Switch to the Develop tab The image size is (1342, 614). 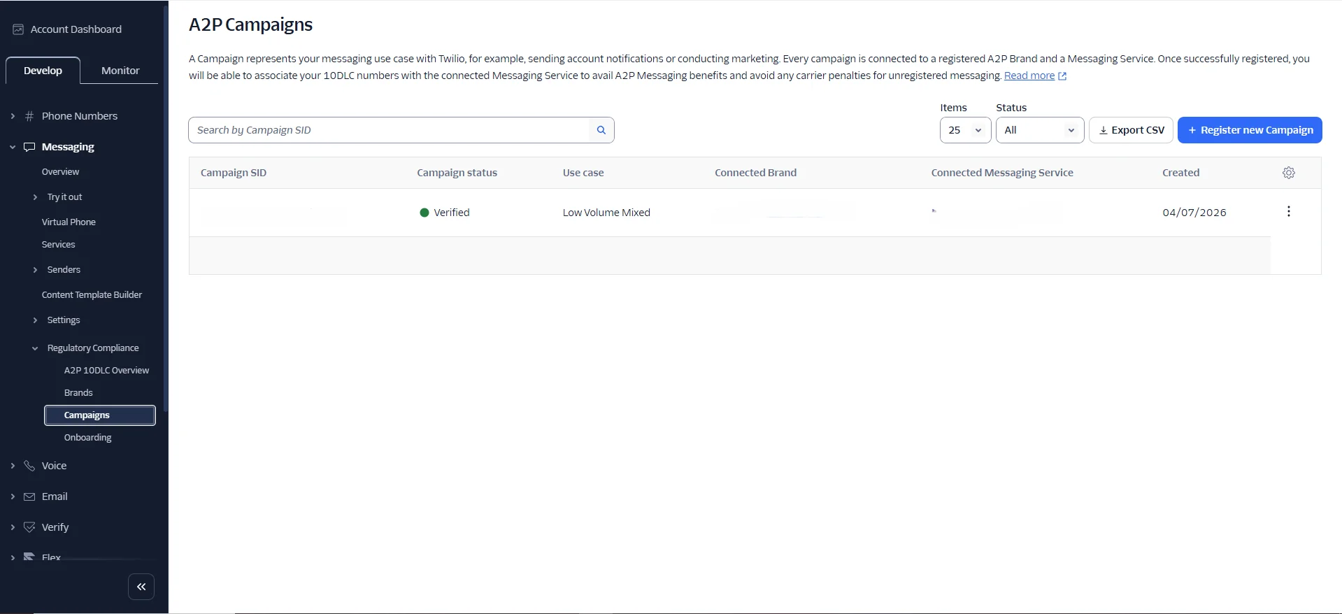43,71
